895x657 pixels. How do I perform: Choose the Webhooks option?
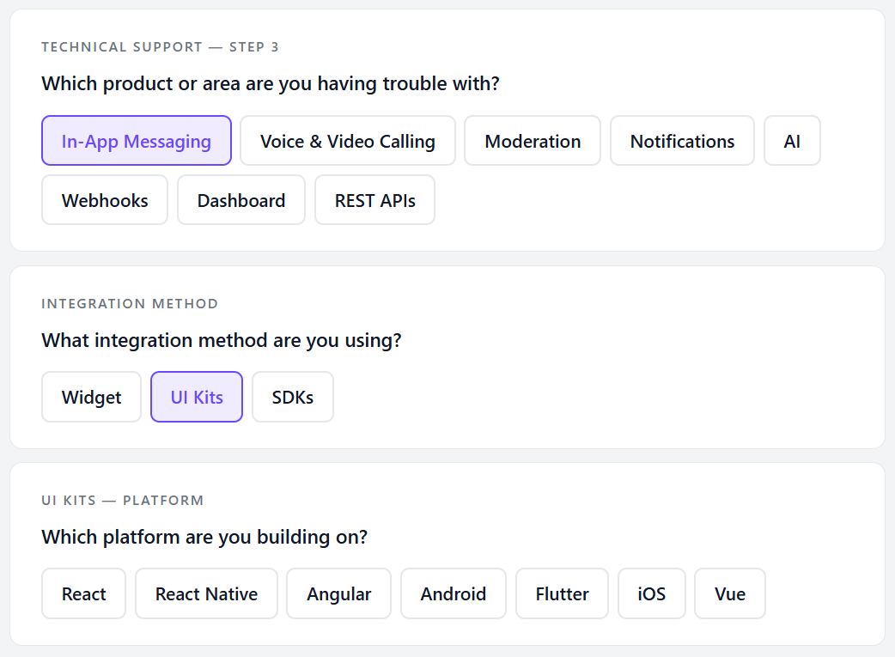coord(105,200)
